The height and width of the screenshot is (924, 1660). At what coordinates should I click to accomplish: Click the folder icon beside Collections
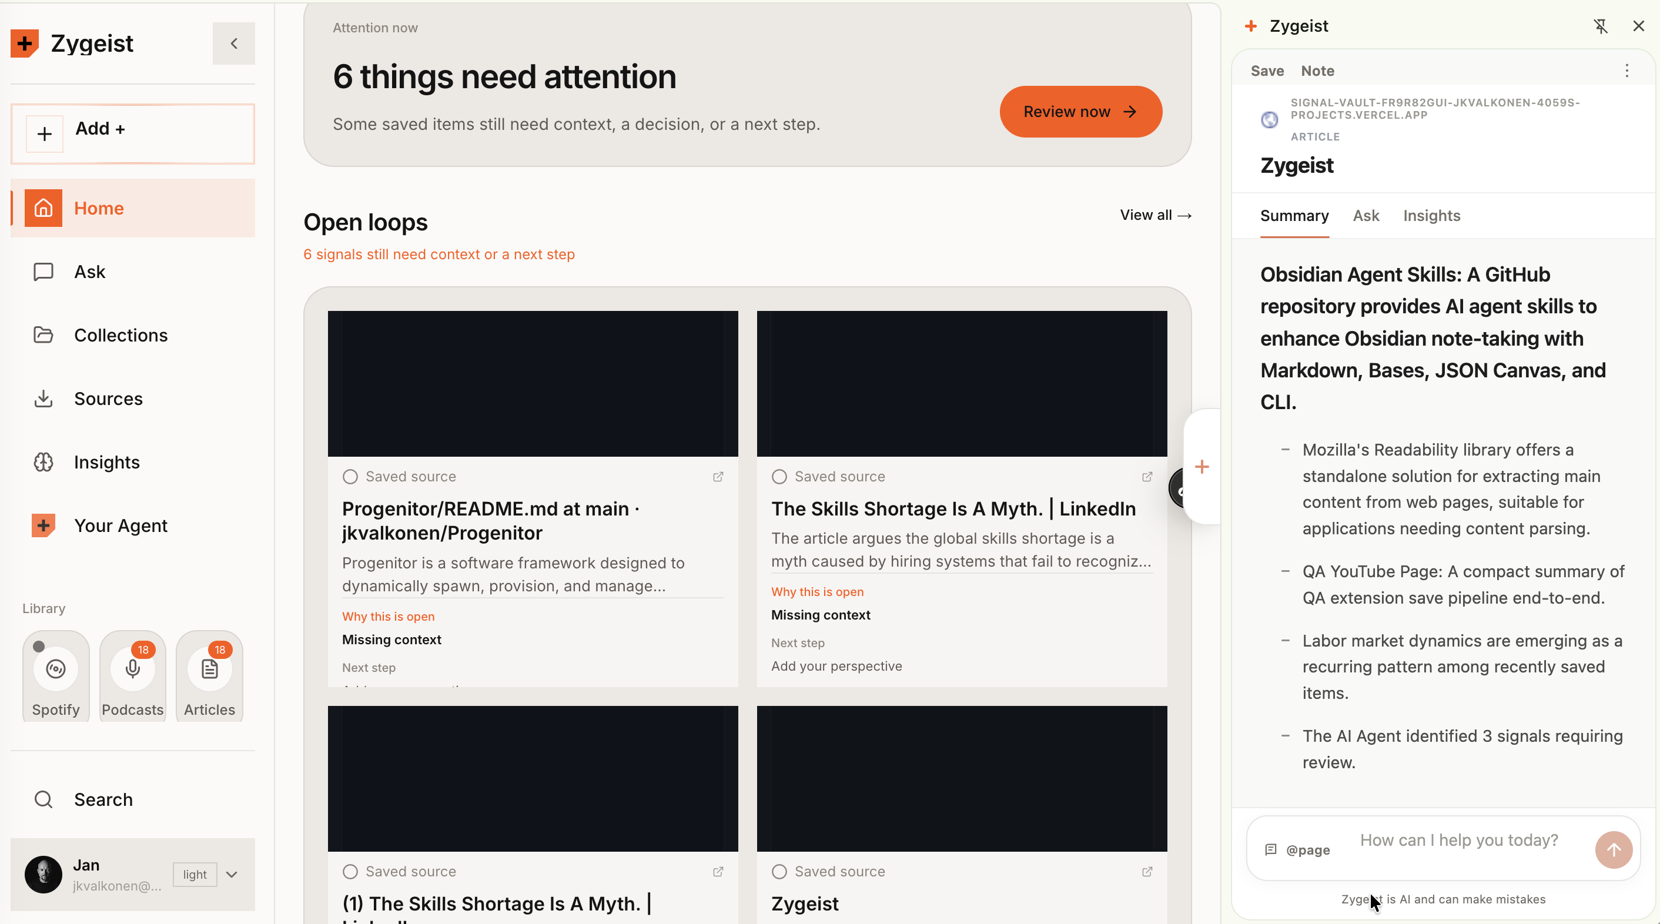tap(43, 335)
